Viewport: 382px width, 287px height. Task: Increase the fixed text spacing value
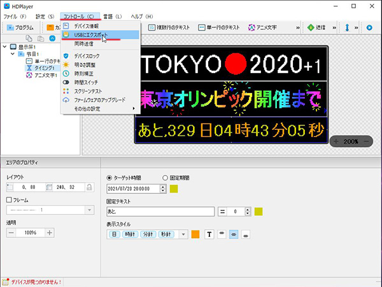click(x=248, y=209)
